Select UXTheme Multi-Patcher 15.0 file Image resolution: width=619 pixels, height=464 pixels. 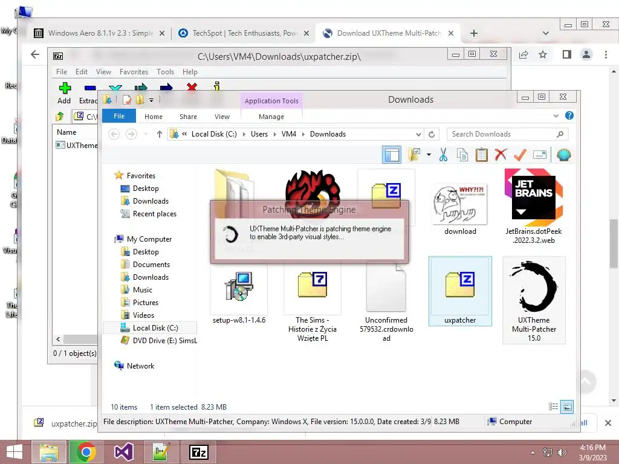click(x=534, y=300)
